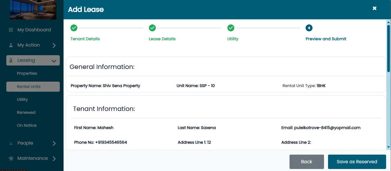Screen dimensions: 391x171
Task: Click the People sidebar icon
Action: [11, 143]
